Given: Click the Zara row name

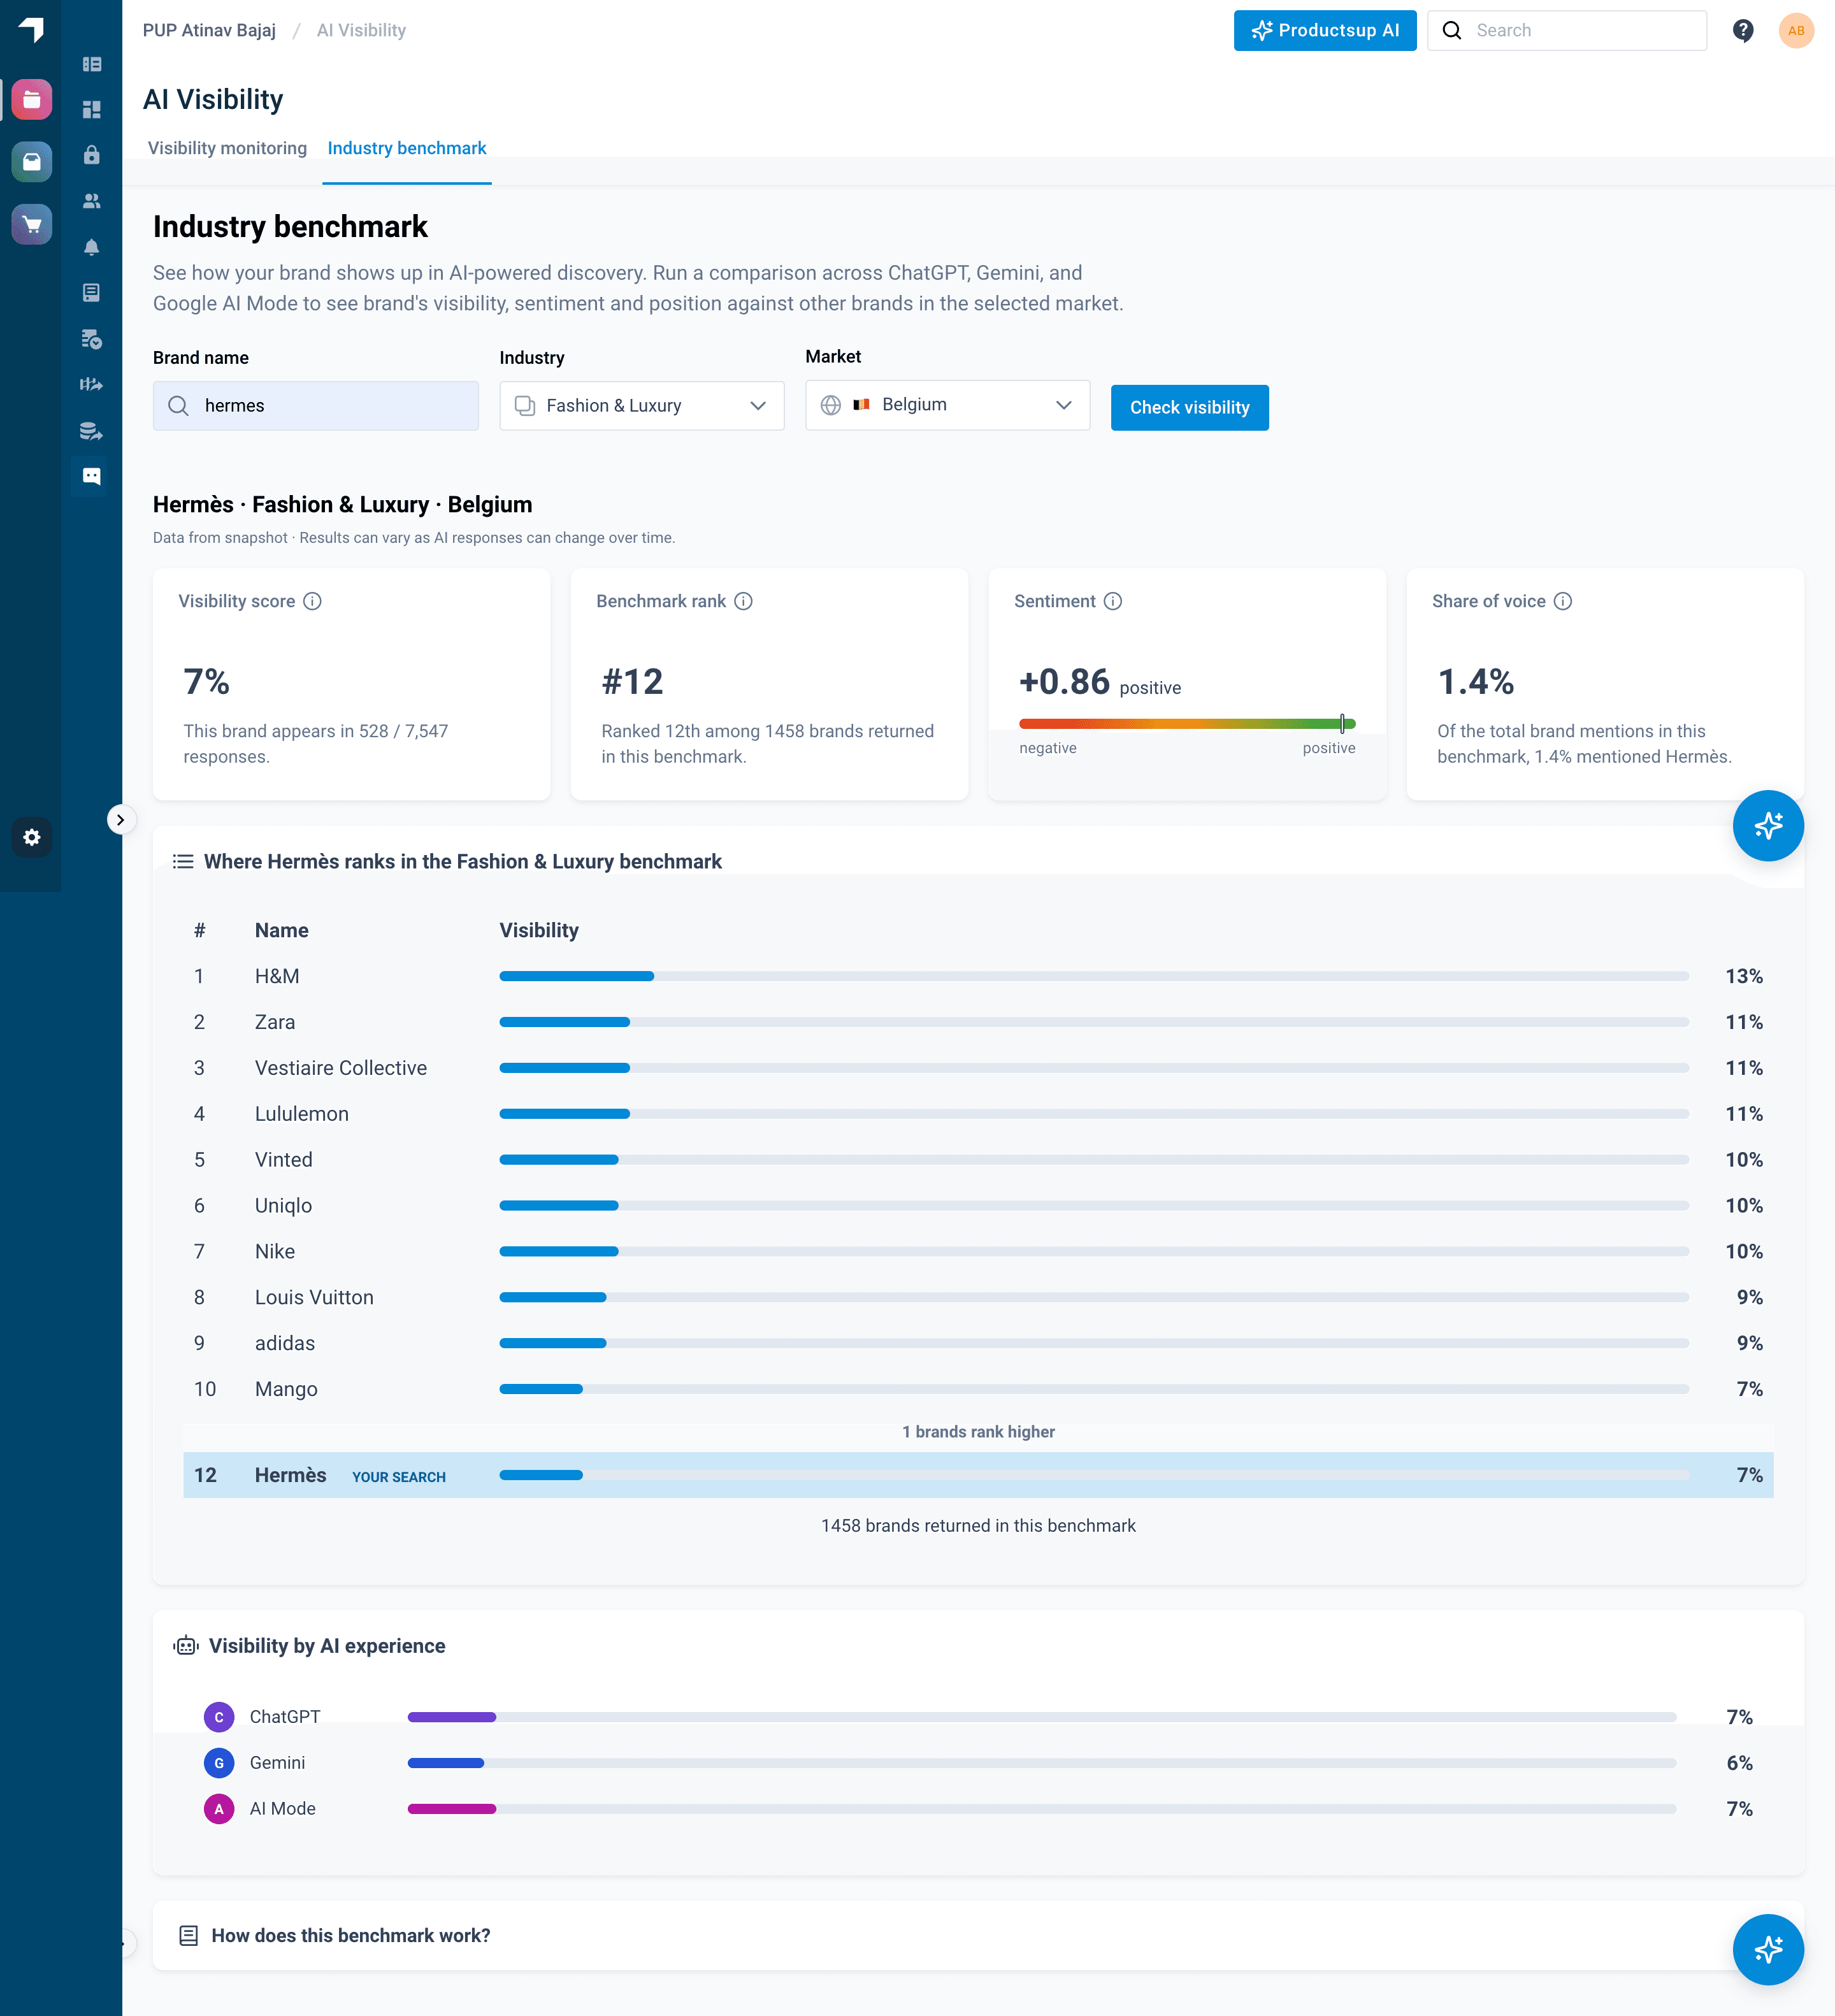Looking at the screenshot, I should tap(275, 1022).
